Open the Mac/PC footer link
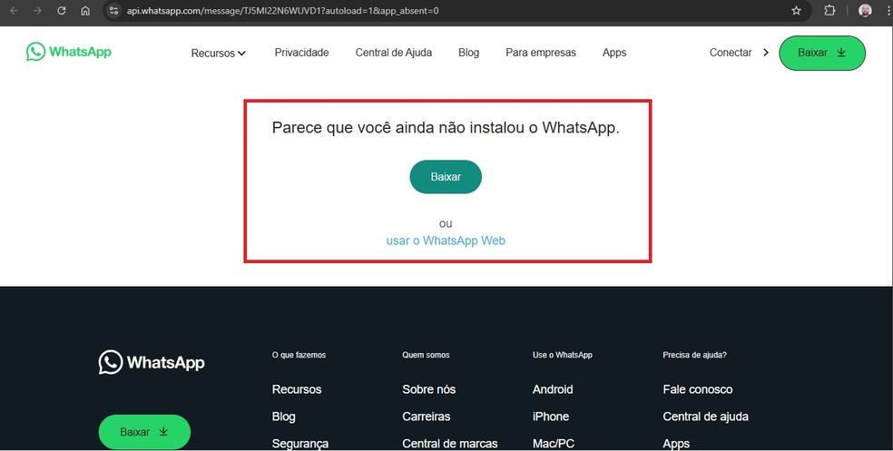This screenshot has height=451, width=893. [x=554, y=444]
